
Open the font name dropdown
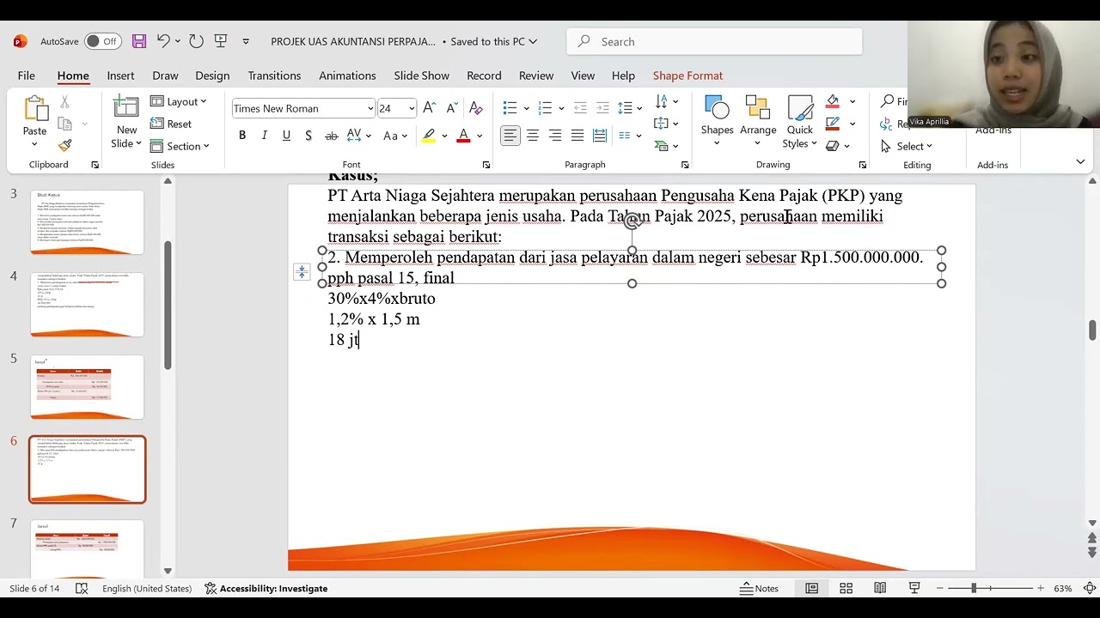[370, 108]
